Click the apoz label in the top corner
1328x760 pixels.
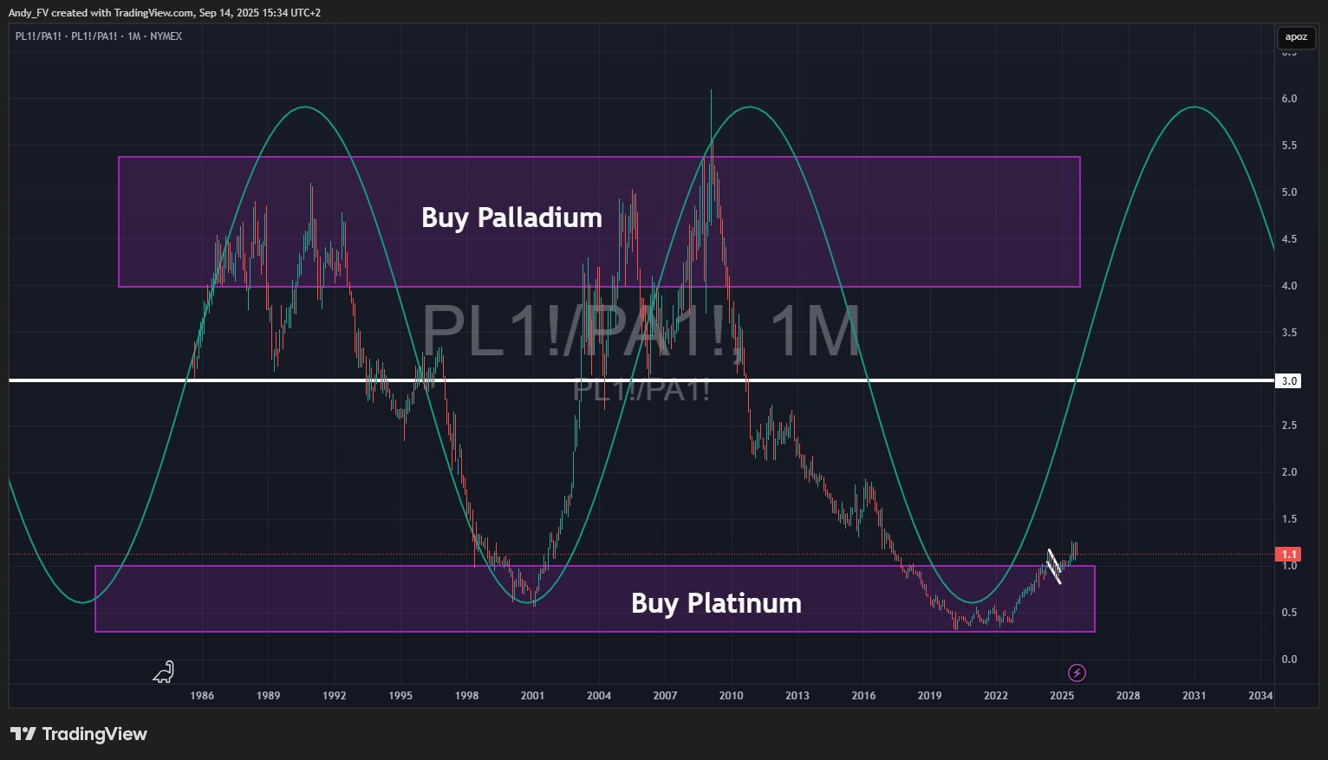pyautogui.click(x=1296, y=37)
